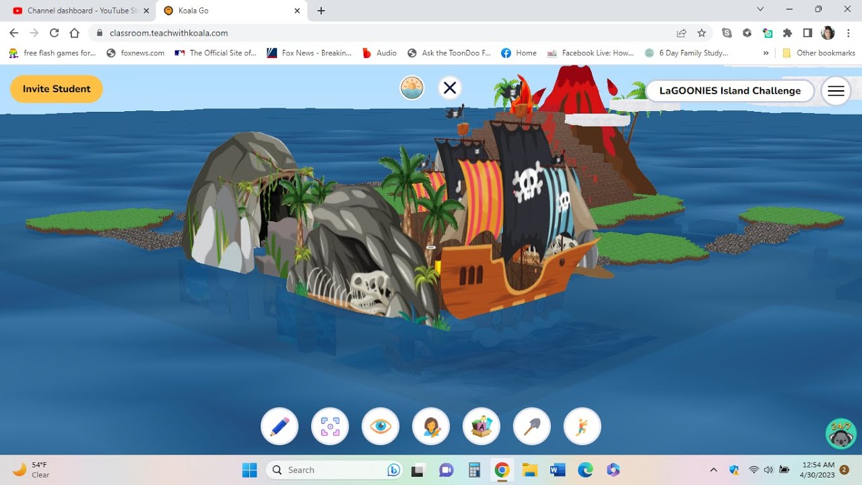Click the Invite Student button

click(57, 89)
